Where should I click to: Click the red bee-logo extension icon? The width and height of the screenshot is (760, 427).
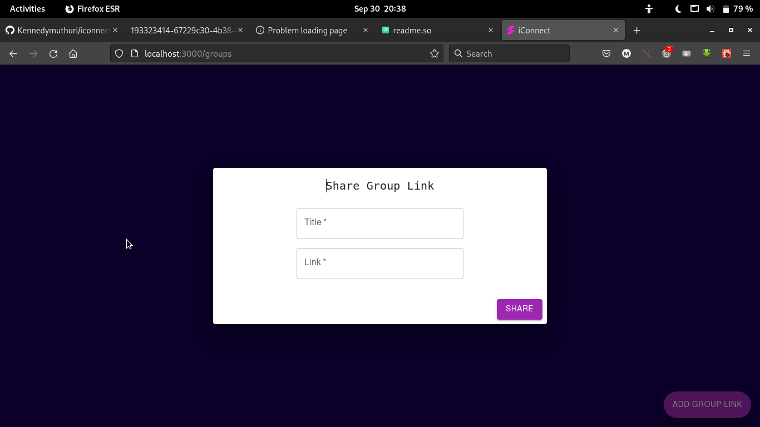tap(727, 53)
